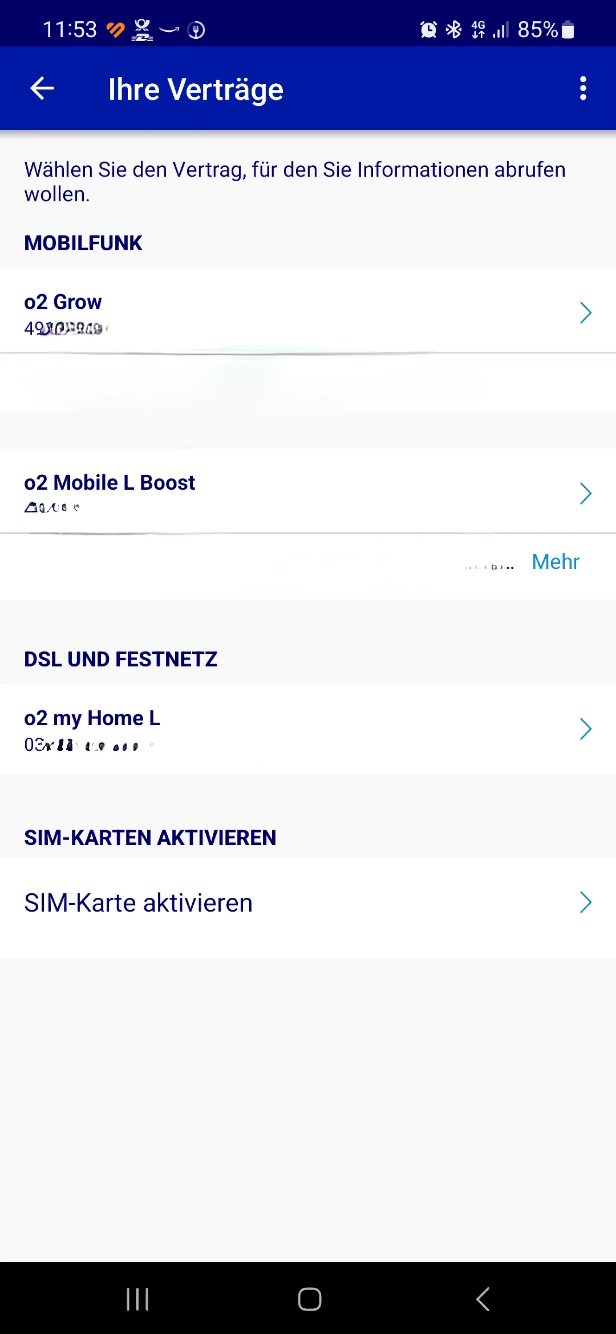The width and height of the screenshot is (616, 1334).
Task: Tap the Mehr link
Action: click(555, 562)
